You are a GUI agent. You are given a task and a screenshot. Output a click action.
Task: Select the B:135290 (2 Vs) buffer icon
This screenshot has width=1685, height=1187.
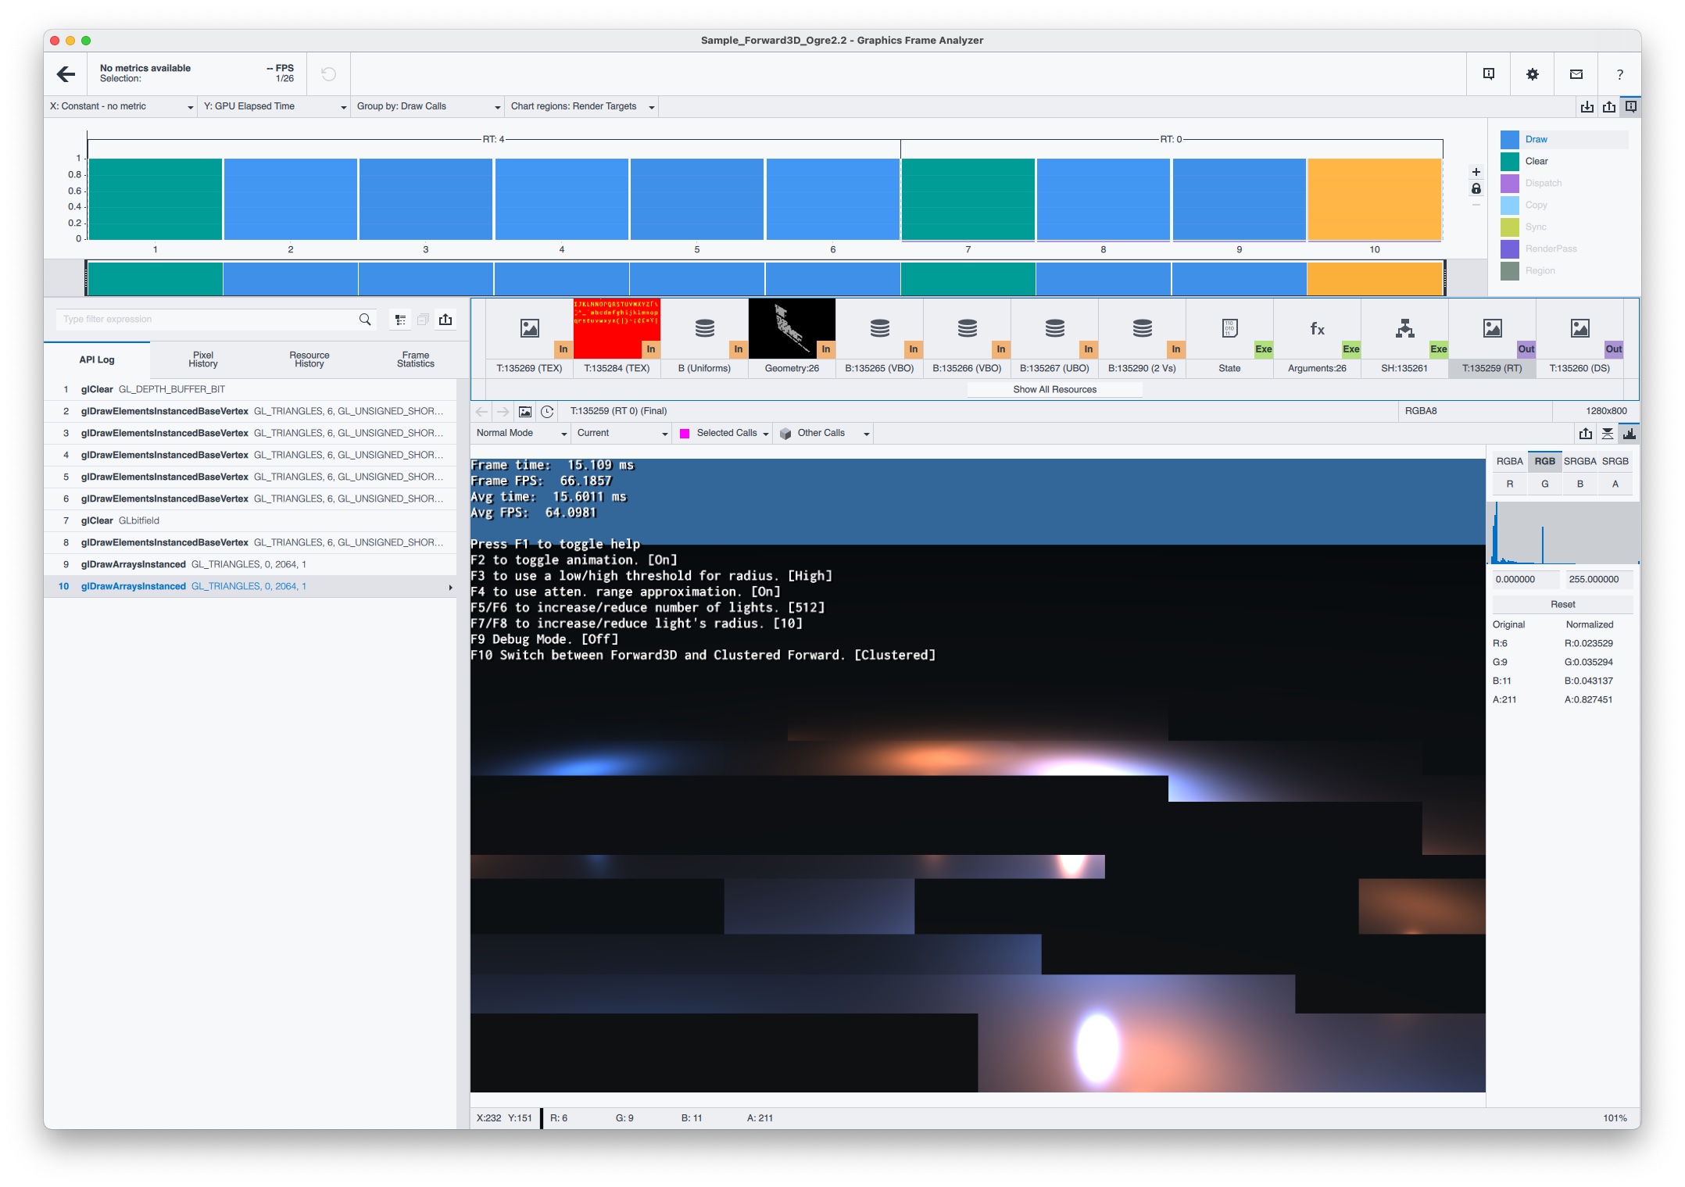[x=1142, y=338]
